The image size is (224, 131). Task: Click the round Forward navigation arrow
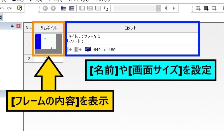(x=53, y=8)
